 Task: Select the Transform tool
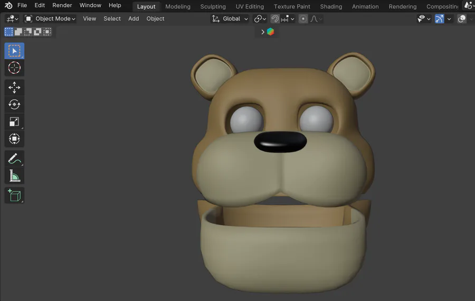pos(14,139)
